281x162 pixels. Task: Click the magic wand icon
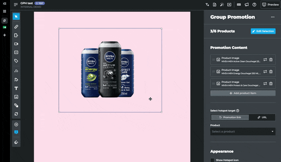222,5
